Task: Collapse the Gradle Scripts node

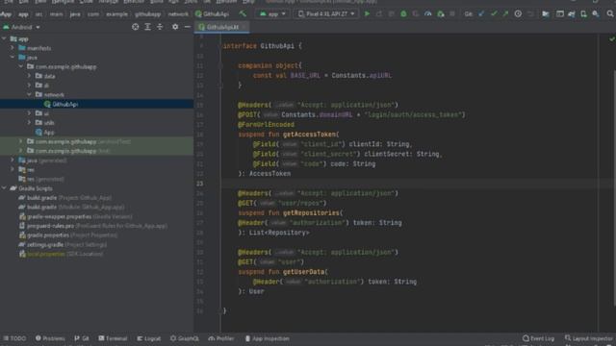Action: pos(4,188)
